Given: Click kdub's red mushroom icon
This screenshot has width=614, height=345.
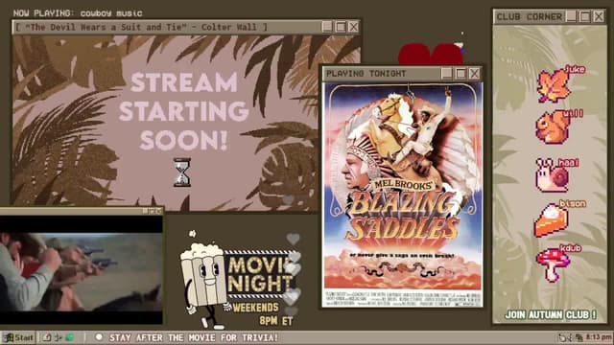Looking at the screenshot, I should coord(553,265).
